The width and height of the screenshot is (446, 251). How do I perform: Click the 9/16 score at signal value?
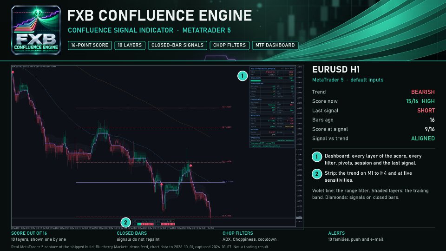[430, 129]
